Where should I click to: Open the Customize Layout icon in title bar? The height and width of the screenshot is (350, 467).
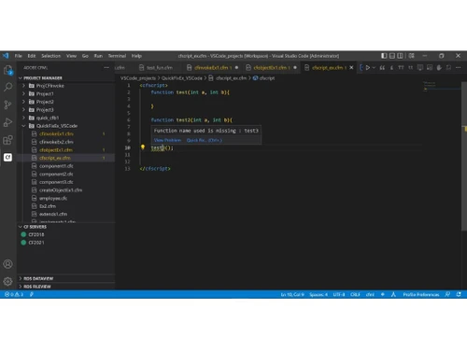click(412, 56)
